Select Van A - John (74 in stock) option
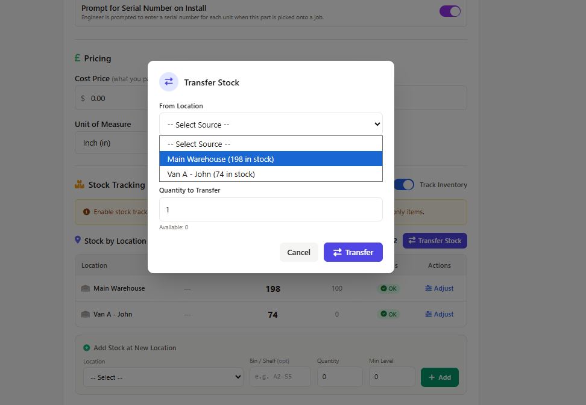Viewport: 586px width, 405px height. pos(271,174)
